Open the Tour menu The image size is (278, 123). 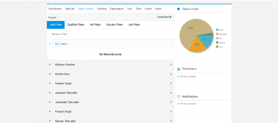click(130, 9)
